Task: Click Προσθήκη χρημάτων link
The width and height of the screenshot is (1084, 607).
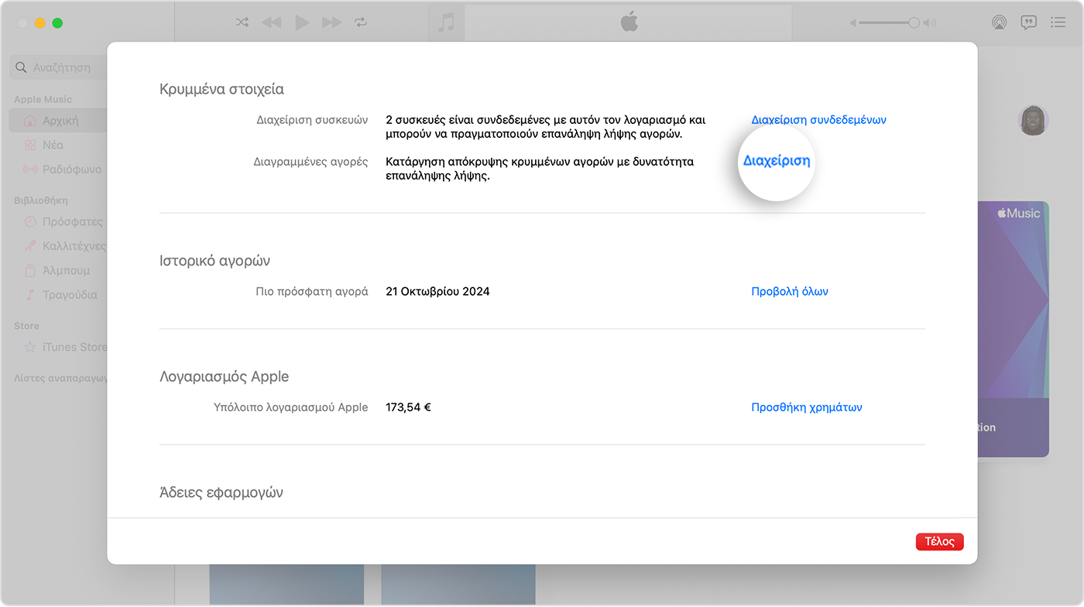Action: click(806, 407)
